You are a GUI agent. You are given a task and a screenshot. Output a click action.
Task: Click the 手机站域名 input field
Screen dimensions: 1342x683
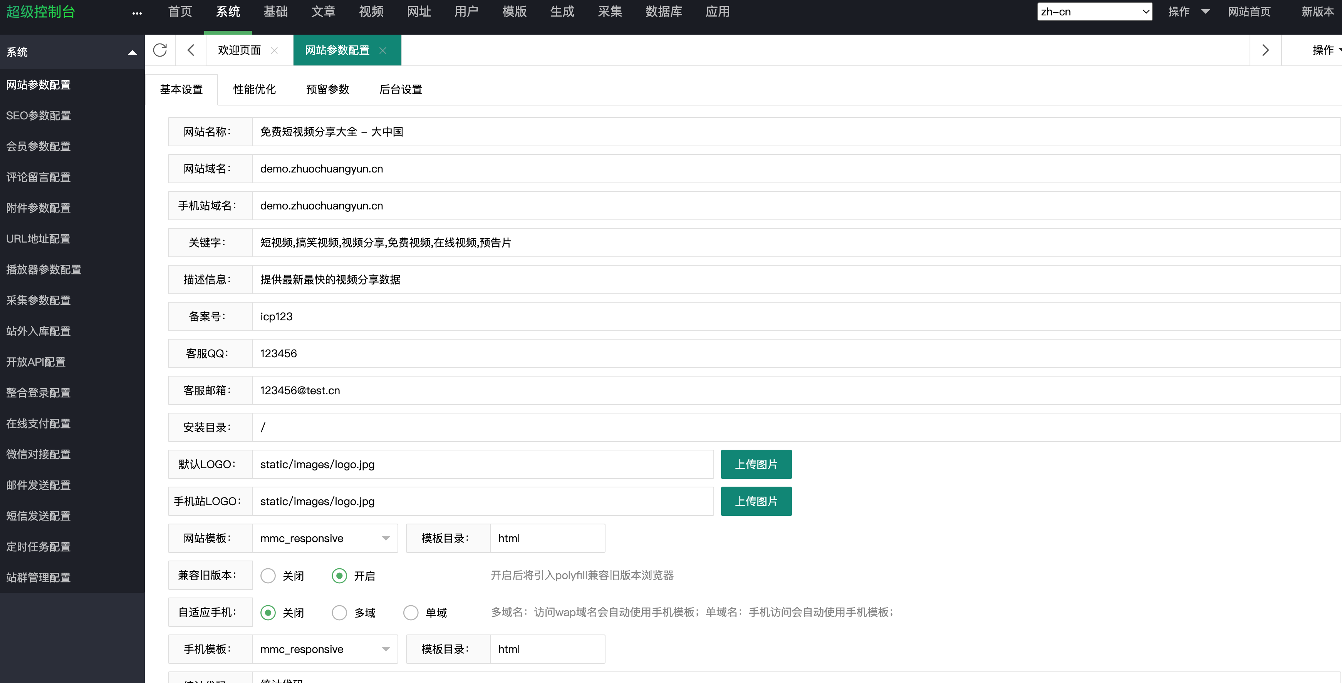point(796,205)
